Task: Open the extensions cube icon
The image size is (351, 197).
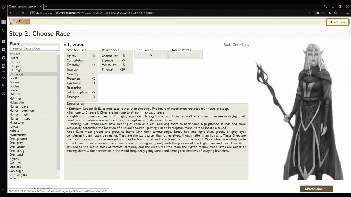Action: 335,13
